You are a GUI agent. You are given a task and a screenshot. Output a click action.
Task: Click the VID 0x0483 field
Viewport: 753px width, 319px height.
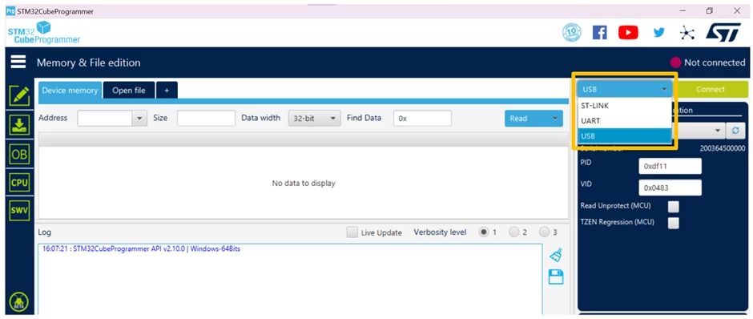coord(670,188)
